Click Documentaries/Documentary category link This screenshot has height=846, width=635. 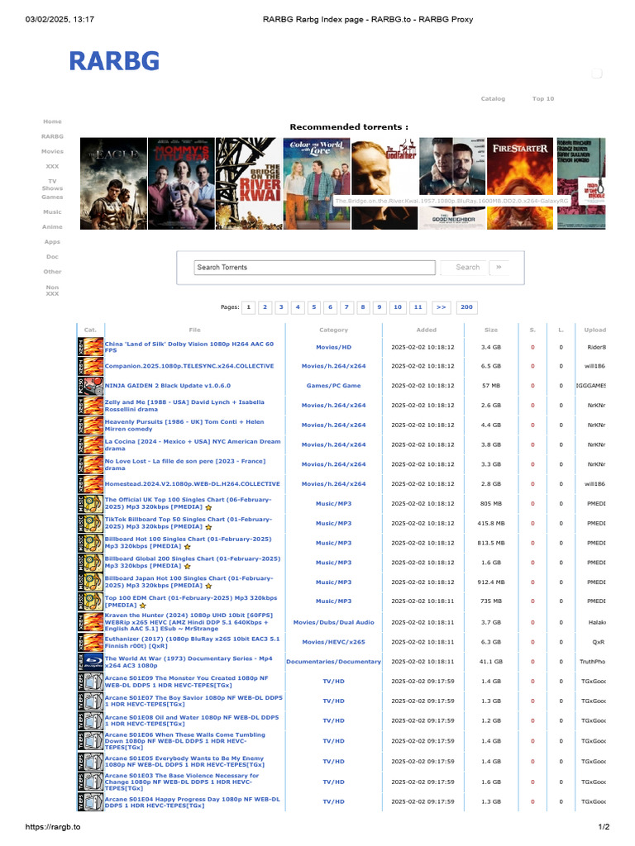pos(334,662)
